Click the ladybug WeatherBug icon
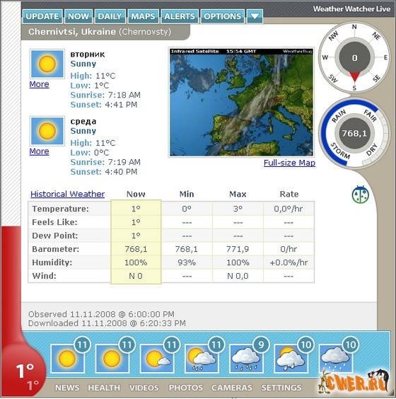This screenshot has height=399, width=396. [x=361, y=195]
